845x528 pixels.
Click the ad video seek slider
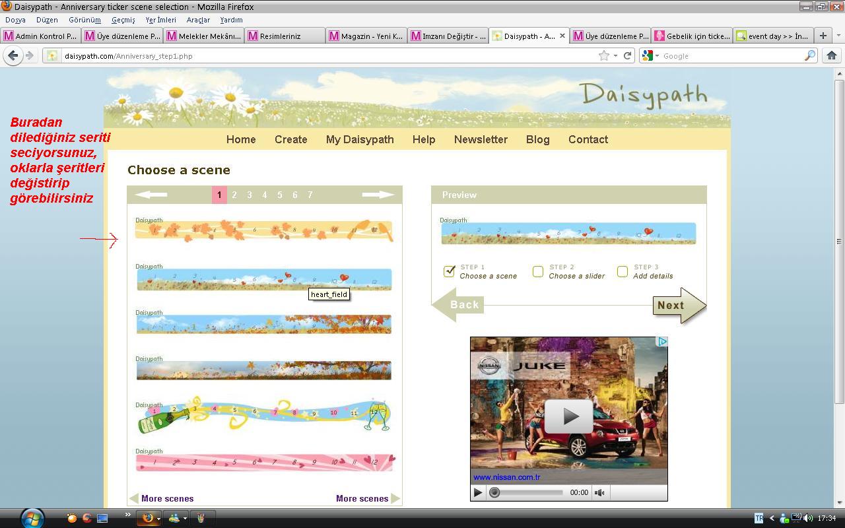(528, 492)
